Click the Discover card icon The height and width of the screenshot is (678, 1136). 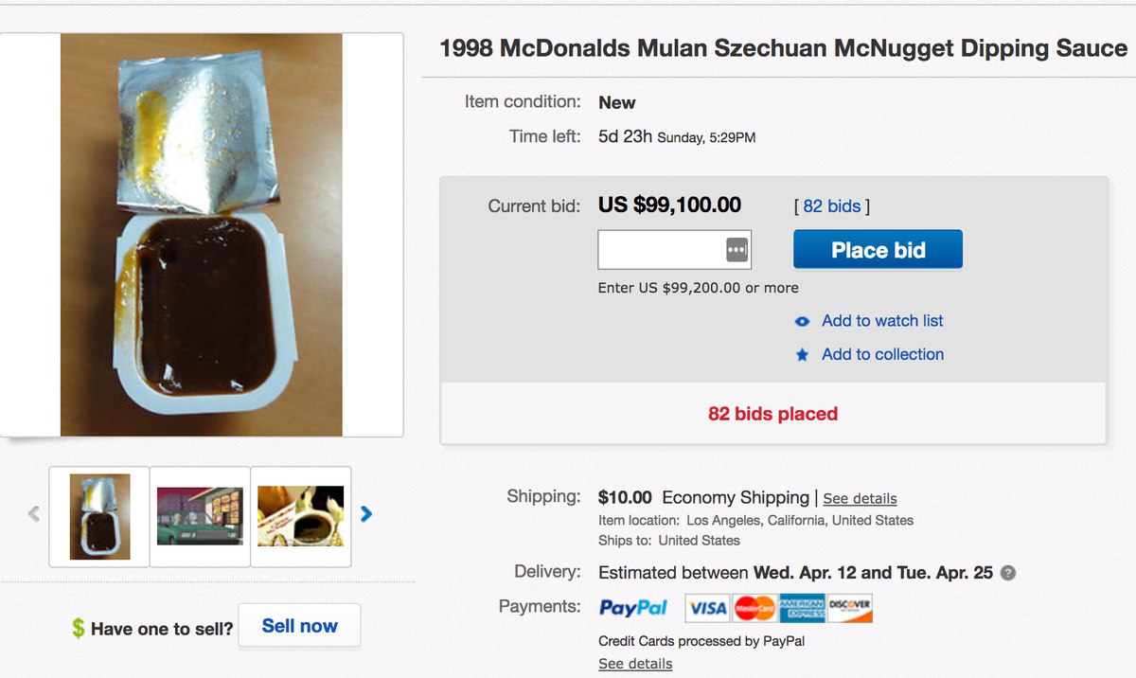pyautogui.click(x=849, y=608)
